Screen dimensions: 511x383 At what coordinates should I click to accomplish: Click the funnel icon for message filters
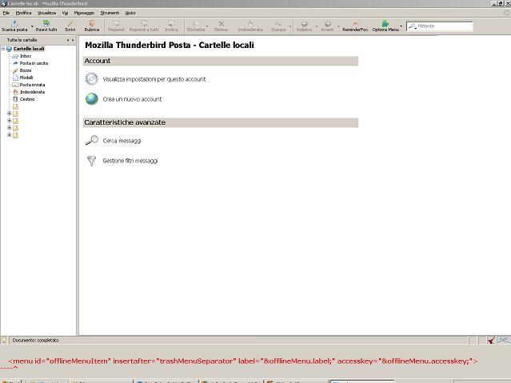92,161
